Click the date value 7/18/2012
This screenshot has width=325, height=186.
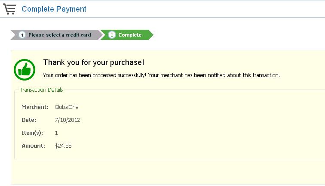[67, 120]
